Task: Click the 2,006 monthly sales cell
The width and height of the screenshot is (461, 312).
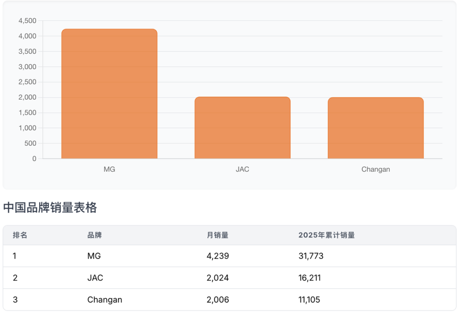Action: 218,300
